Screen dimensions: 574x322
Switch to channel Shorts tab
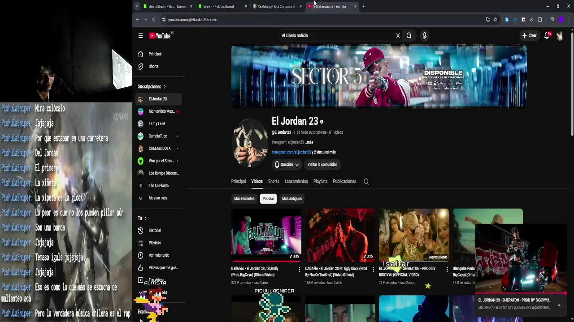(274, 182)
